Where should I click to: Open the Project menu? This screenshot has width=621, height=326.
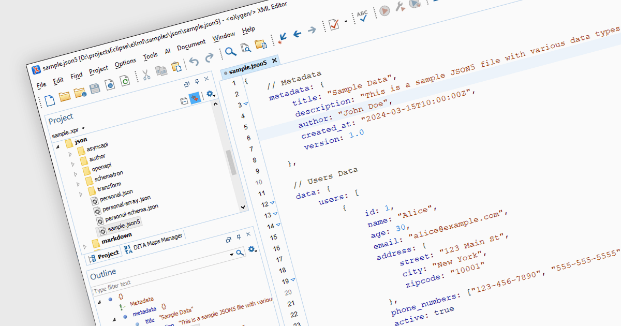[99, 69]
